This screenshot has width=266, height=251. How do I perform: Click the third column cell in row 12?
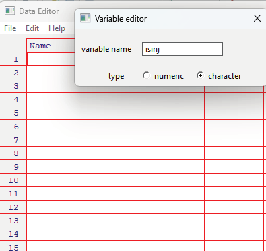(174, 207)
